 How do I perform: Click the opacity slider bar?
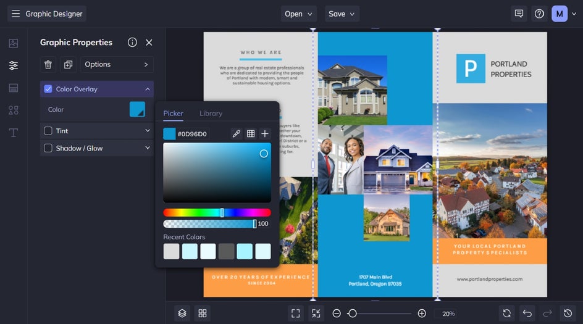[x=209, y=223]
